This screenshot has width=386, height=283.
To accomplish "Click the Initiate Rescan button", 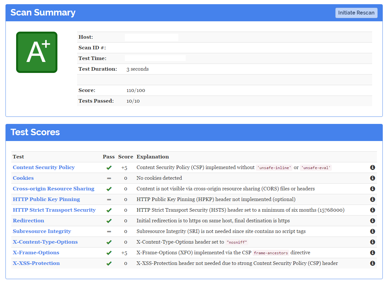I will coord(356,13).
